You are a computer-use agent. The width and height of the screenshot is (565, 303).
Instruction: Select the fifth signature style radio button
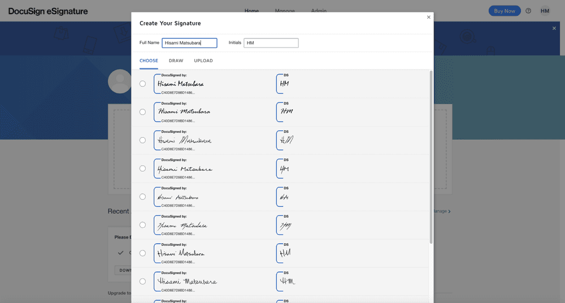click(x=142, y=197)
